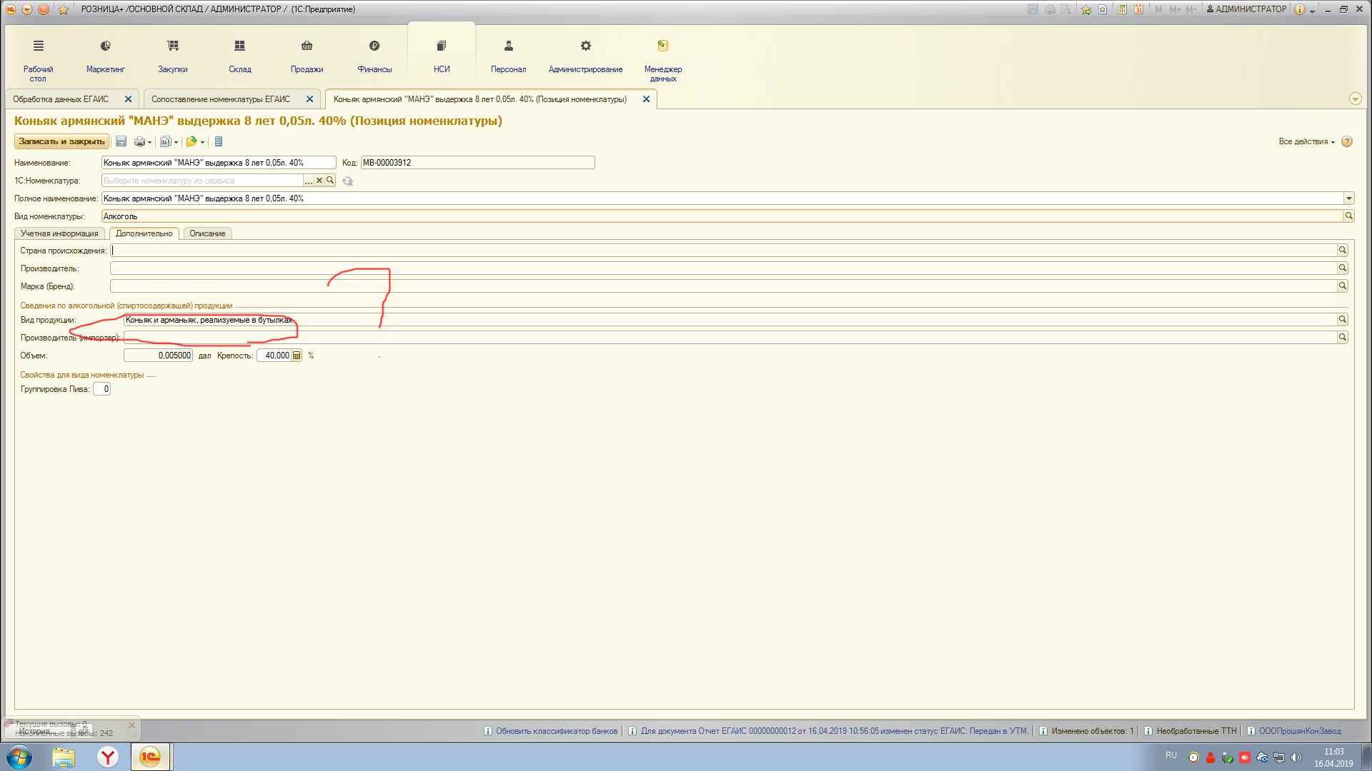Open the НСИ section
The image size is (1372, 771).
(x=442, y=57)
